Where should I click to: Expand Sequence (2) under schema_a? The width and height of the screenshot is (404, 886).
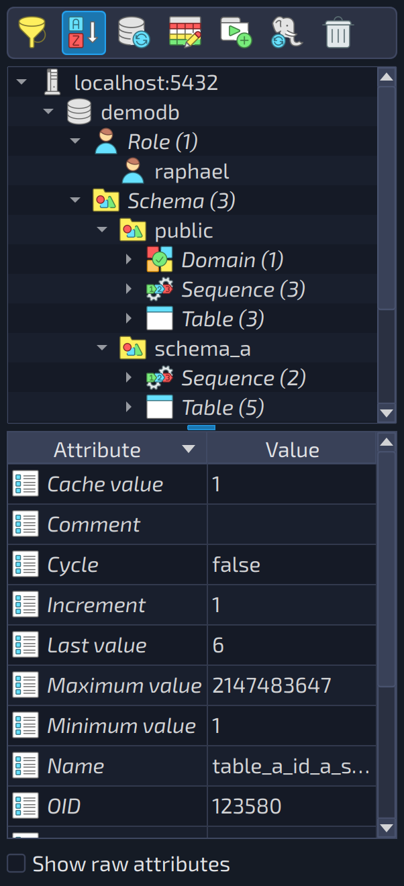pyautogui.click(x=130, y=378)
